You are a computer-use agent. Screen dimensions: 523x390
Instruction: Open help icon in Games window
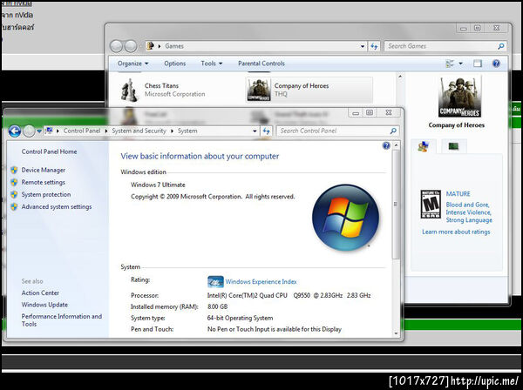496,64
